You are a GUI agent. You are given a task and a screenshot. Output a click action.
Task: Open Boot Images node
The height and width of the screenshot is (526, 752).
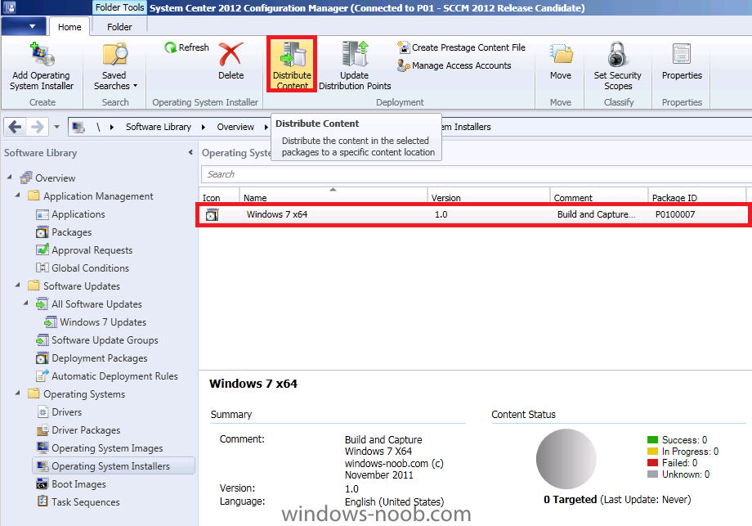pyautogui.click(x=78, y=484)
